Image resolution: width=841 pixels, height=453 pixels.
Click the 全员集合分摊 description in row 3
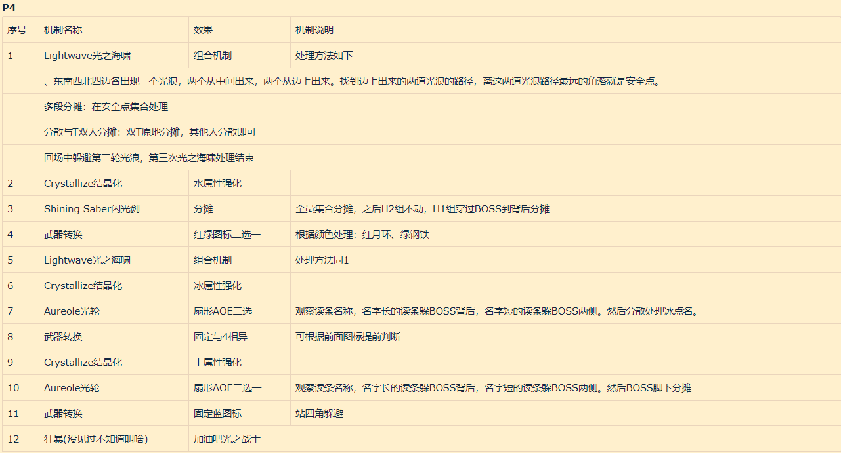click(422, 209)
